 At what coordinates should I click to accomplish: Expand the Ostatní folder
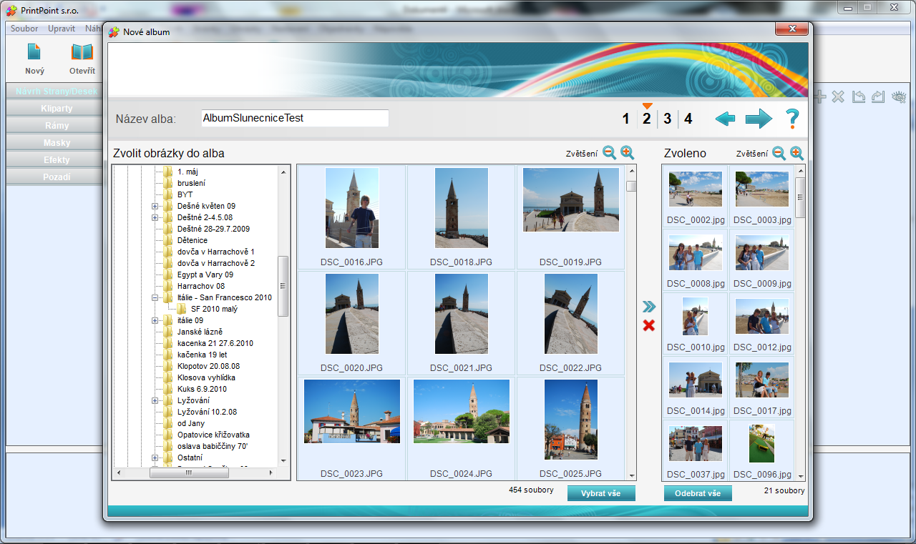[x=155, y=458]
